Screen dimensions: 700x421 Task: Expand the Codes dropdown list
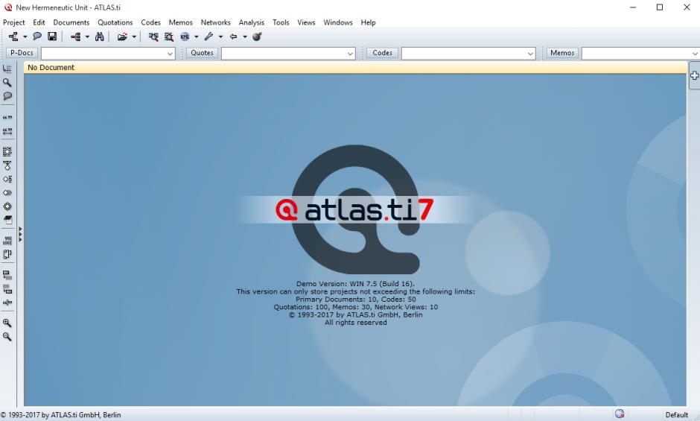[531, 54]
